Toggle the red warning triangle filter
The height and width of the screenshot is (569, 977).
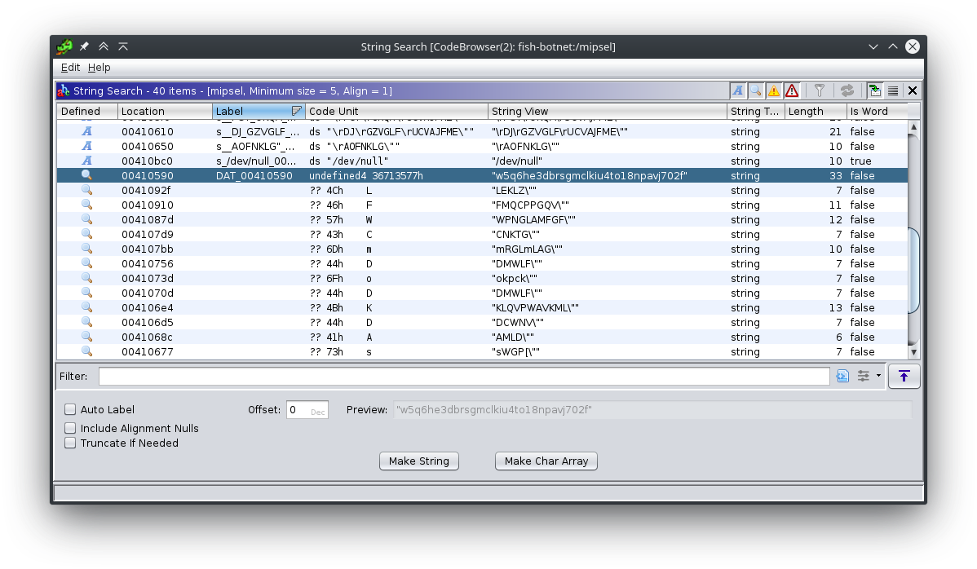click(791, 90)
